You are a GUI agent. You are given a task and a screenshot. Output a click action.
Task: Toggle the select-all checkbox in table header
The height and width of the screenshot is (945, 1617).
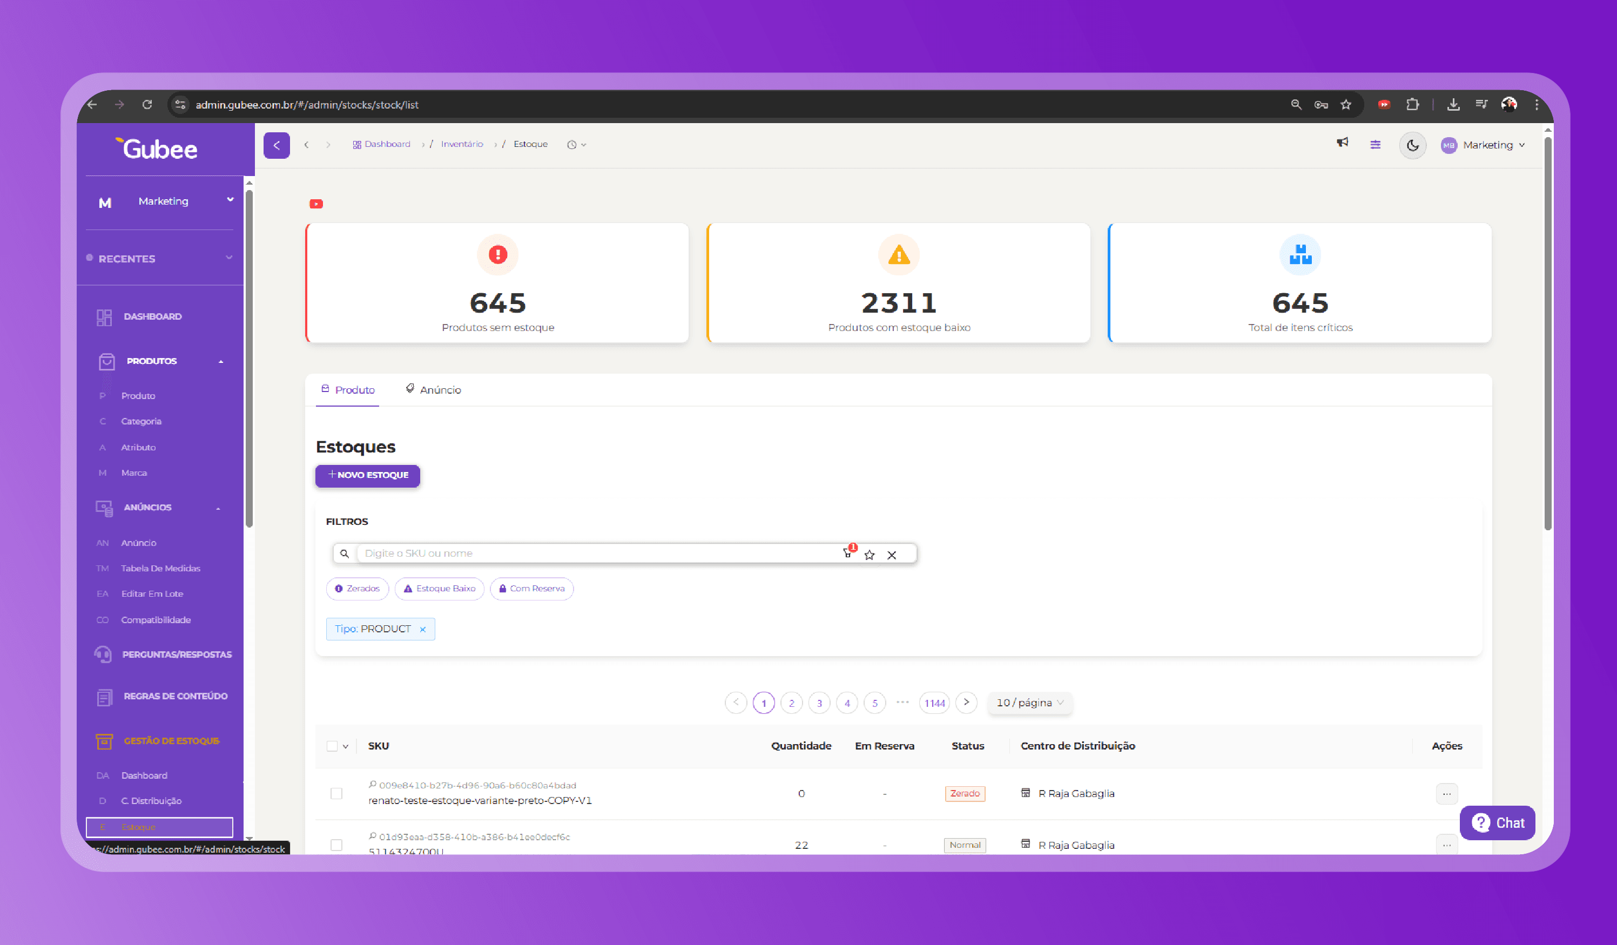point(332,746)
